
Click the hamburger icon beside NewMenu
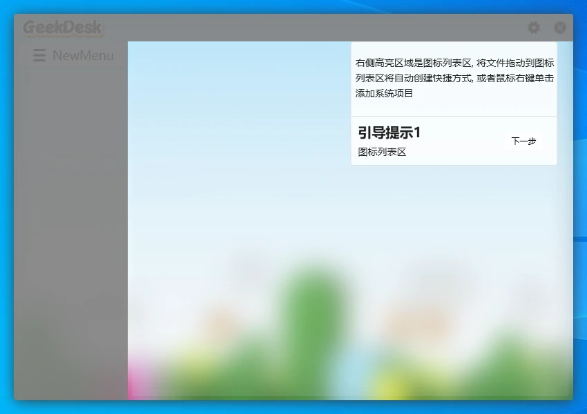point(39,55)
